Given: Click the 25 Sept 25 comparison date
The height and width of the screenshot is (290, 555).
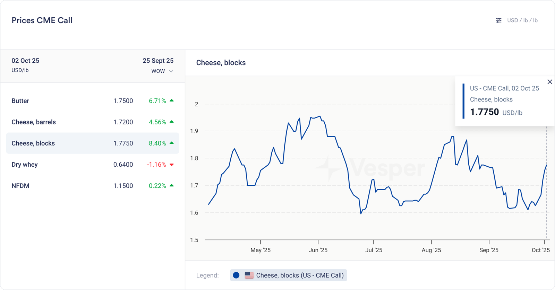Looking at the screenshot, I should tap(158, 61).
